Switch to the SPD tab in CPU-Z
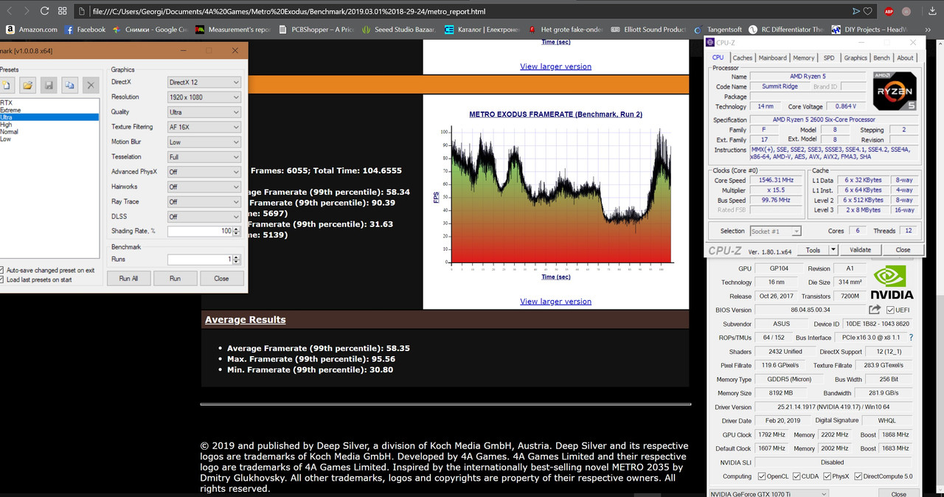This screenshot has width=944, height=497. coord(830,58)
